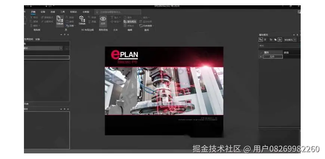Select the 元件 row in properties table
The width and height of the screenshot is (325, 159).
pyautogui.click(x=272, y=56)
